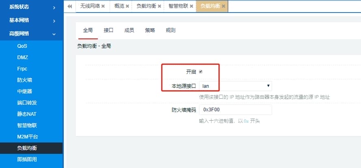Click the tab bar scroll-left double arrow icon
This screenshot has width=361, height=168.
pyautogui.click(x=69, y=6)
